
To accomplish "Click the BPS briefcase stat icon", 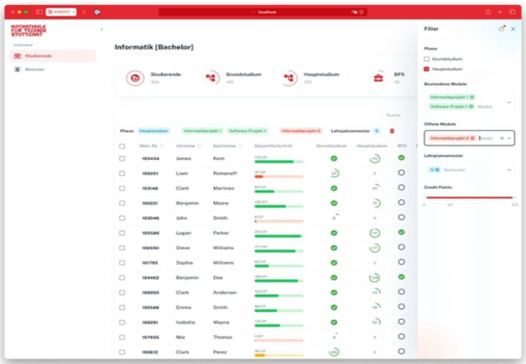I will pyautogui.click(x=378, y=78).
